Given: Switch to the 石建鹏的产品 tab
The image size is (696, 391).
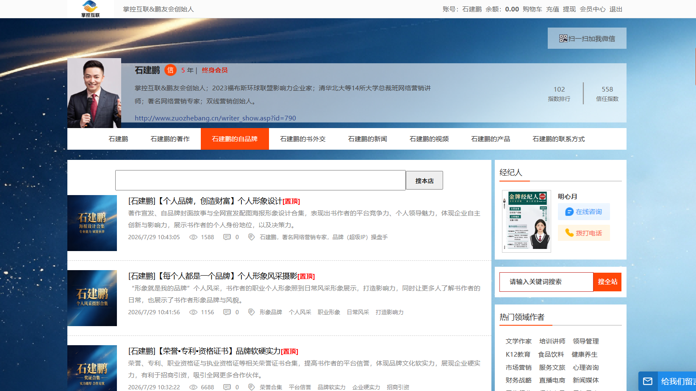Looking at the screenshot, I should point(491,139).
